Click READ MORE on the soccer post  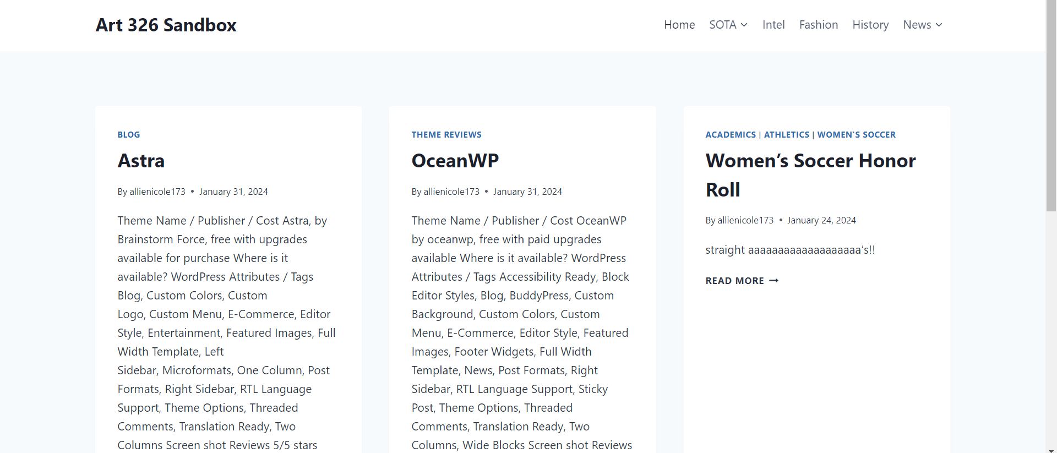pyautogui.click(x=734, y=281)
